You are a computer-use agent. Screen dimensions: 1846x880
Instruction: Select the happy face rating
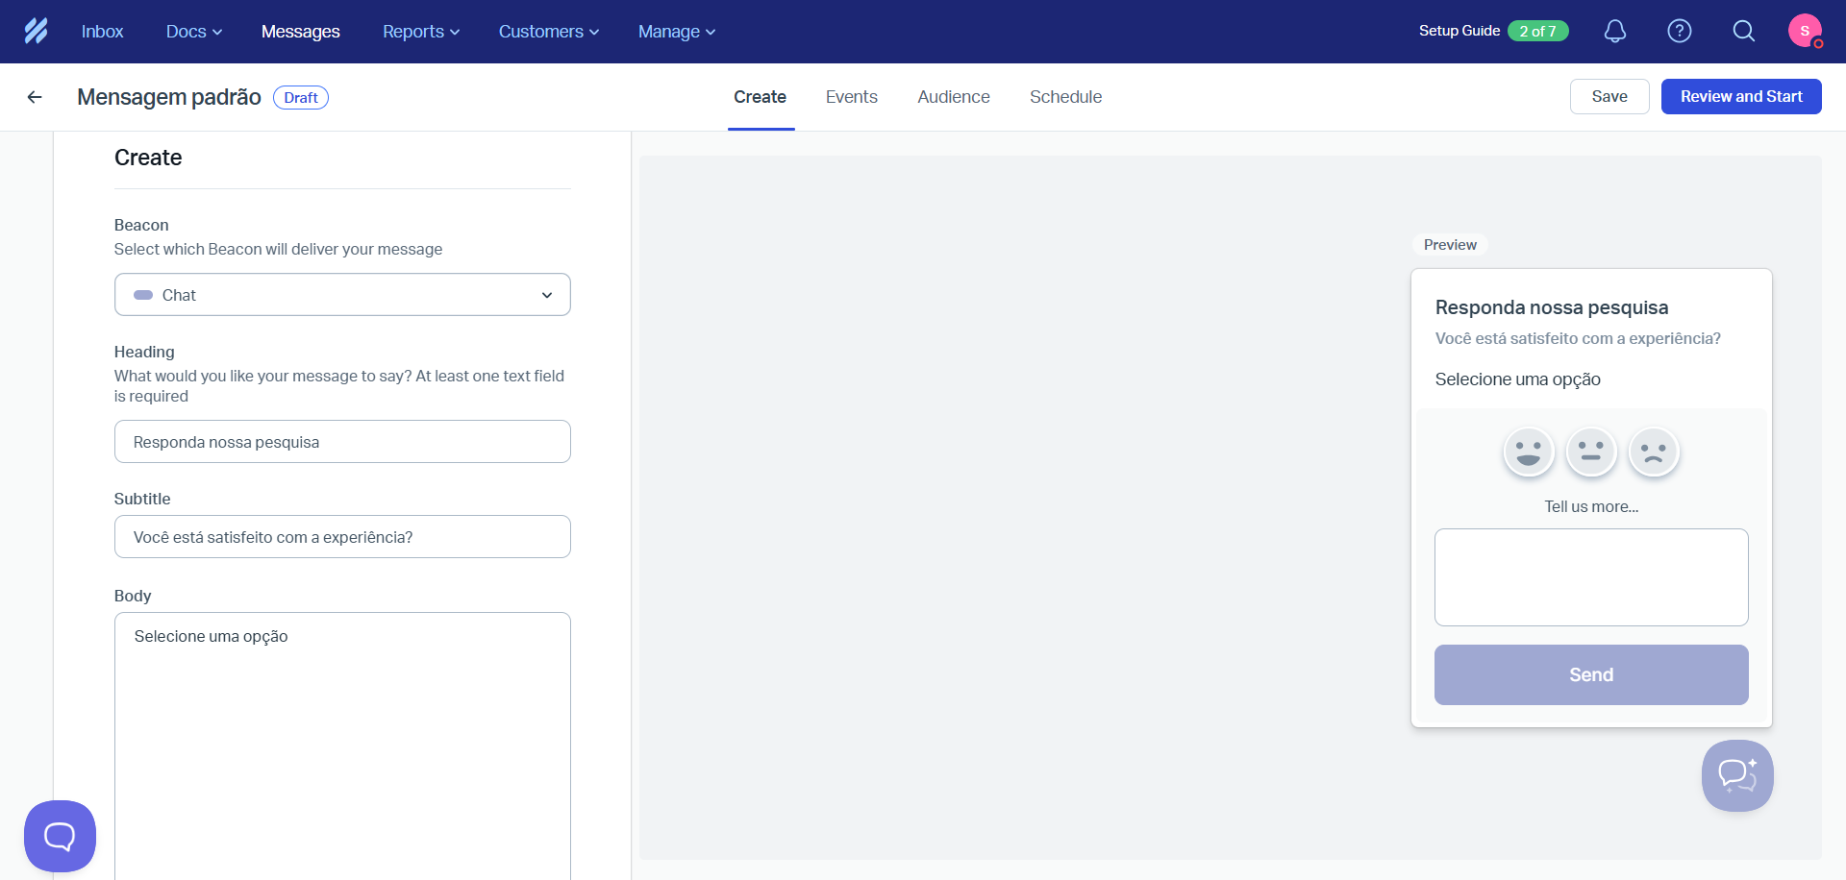[1528, 452]
